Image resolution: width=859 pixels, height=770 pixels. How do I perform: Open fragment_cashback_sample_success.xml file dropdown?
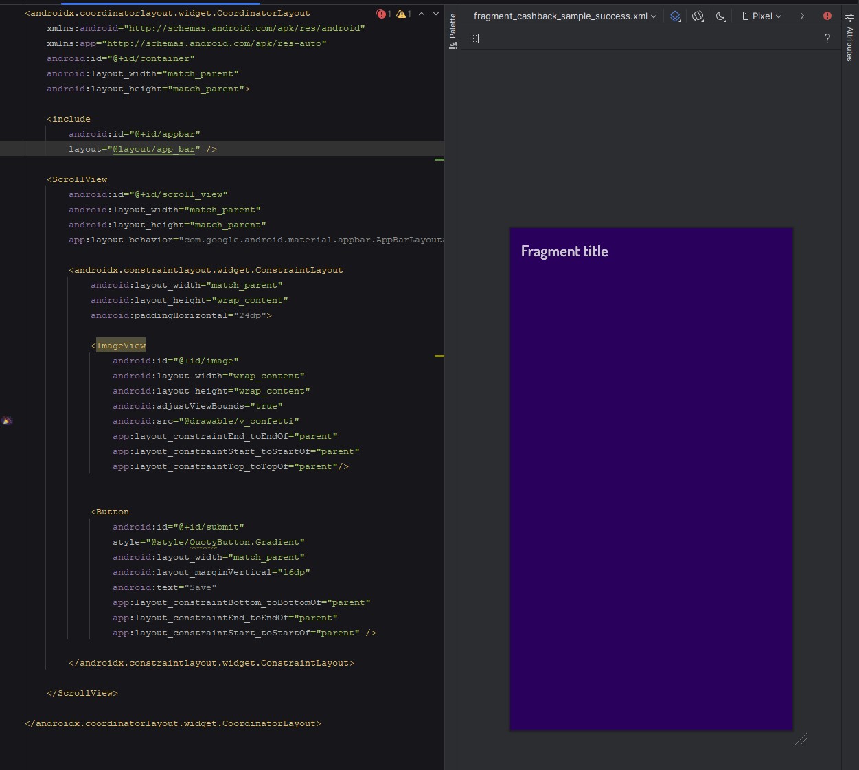[x=564, y=16]
